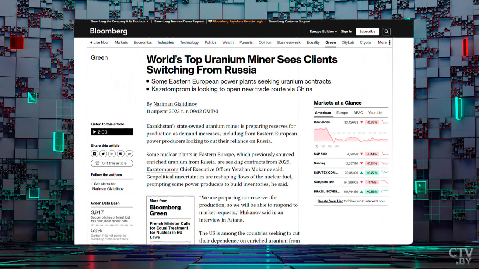Image resolution: width=479 pixels, height=269 pixels.
Task: Select 6M chart range
Action: pyautogui.click(x=337, y=146)
